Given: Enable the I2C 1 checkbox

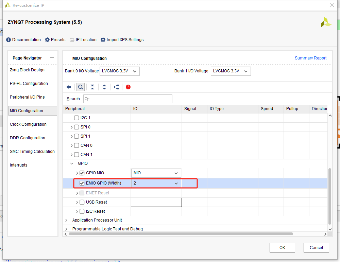Looking at the screenshot, I should click(76, 118).
